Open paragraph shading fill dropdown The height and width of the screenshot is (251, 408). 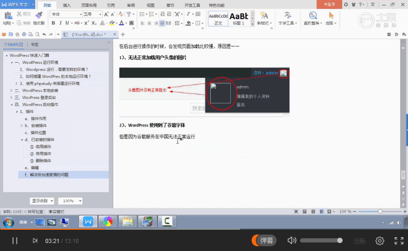(193, 23)
